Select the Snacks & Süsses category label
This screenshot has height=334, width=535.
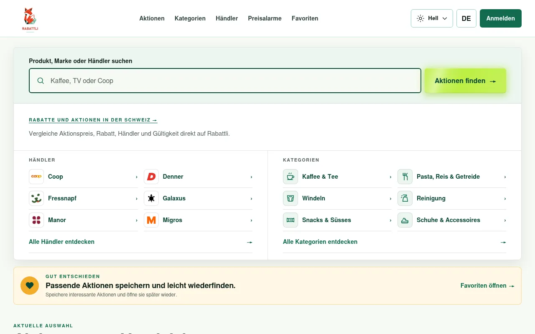tap(326, 220)
